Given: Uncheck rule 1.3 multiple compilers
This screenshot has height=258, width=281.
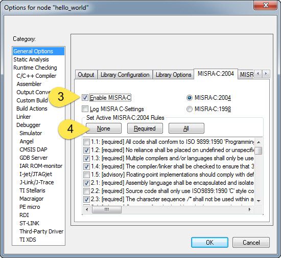Looking at the screenshot, I should (x=86, y=158).
